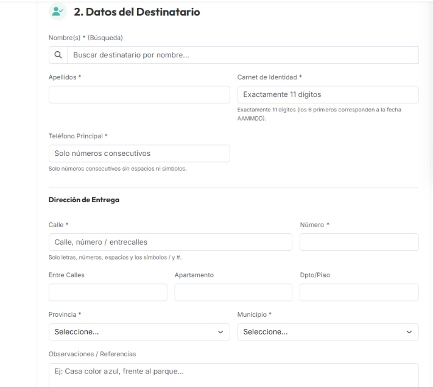This screenshot has width=433, height=388.
Task: Click the 'Apartamento' label
Action: pyautogui.click(x=194, y=275)
